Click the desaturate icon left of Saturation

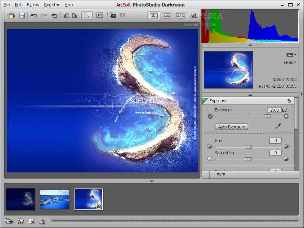(210, 159)
